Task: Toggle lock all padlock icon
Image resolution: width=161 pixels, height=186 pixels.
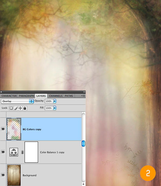Action: click(25, 108)
